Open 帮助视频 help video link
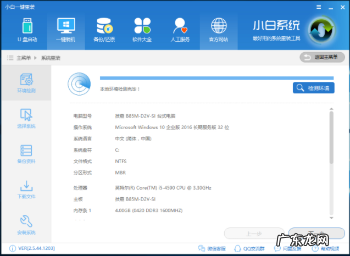Screen dimensions: 350x256 [326, 248]
